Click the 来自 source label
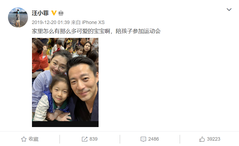This screenshot has width=239, height=146. [x=76, y=22]
